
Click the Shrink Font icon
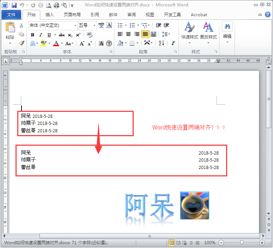[90, 43]
